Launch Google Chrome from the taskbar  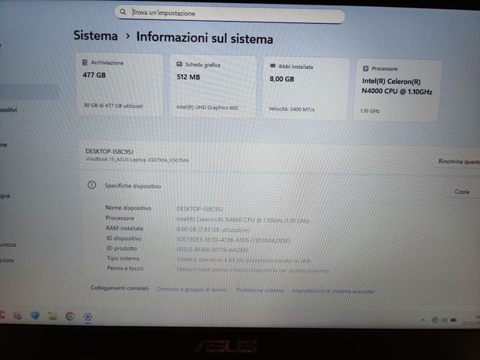pos(70,316)
